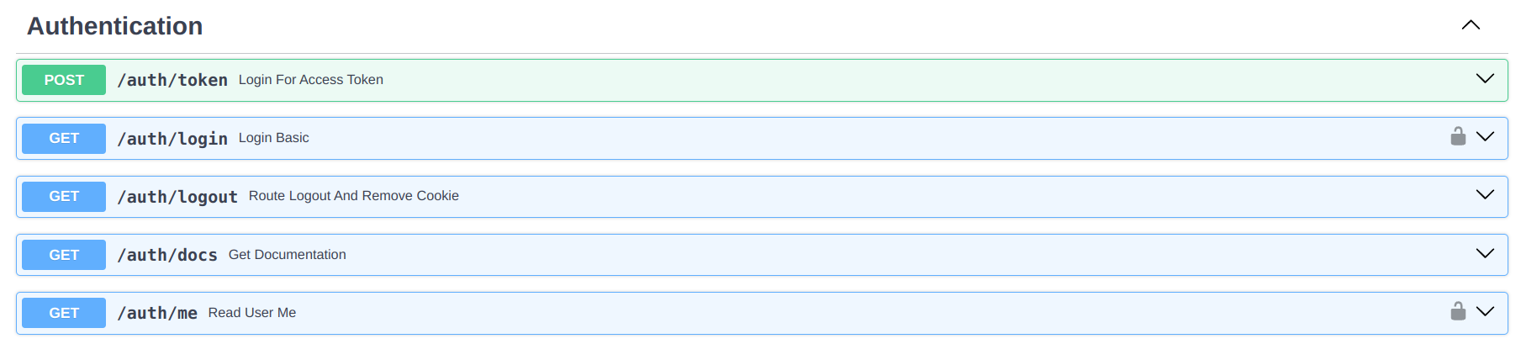The width and height of the screenshot is (1521, 344).
Task: Click the POST method badge for /auth/token
Action: click(x=64, y=80)
